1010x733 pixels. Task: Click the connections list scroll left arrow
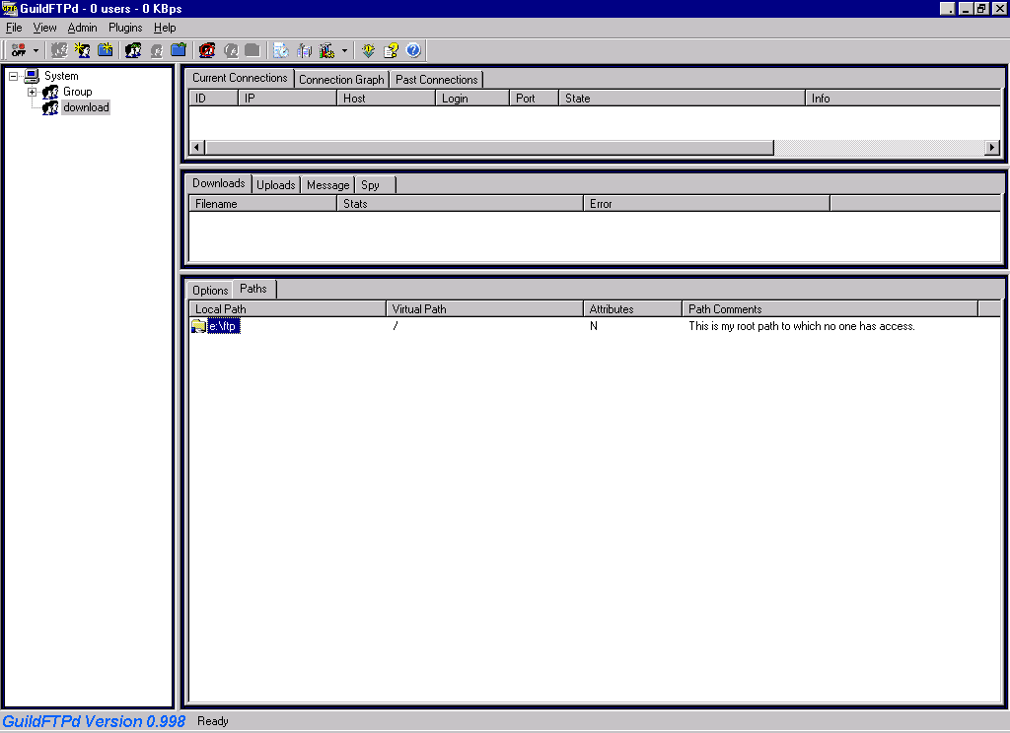197,148
